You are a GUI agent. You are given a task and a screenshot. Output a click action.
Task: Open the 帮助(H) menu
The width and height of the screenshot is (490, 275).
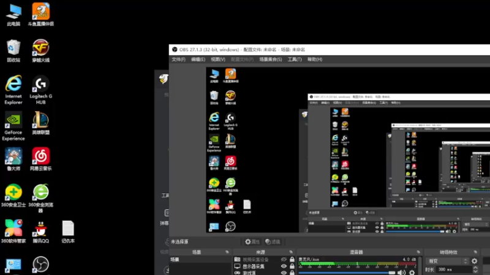315,59
